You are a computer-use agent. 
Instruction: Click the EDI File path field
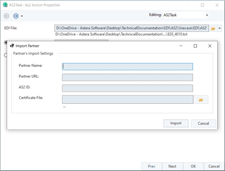(x=131, y=28)
